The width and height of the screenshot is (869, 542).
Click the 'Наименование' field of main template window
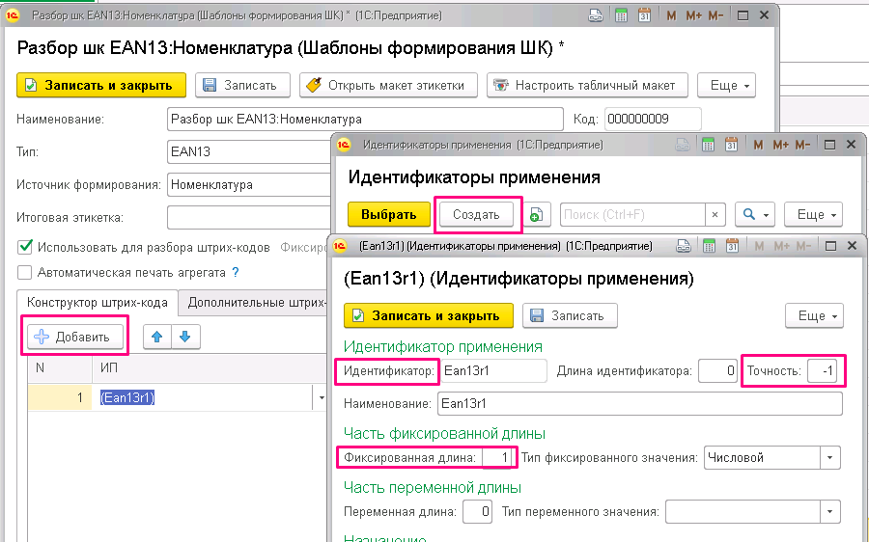click(x=365, y=119)
